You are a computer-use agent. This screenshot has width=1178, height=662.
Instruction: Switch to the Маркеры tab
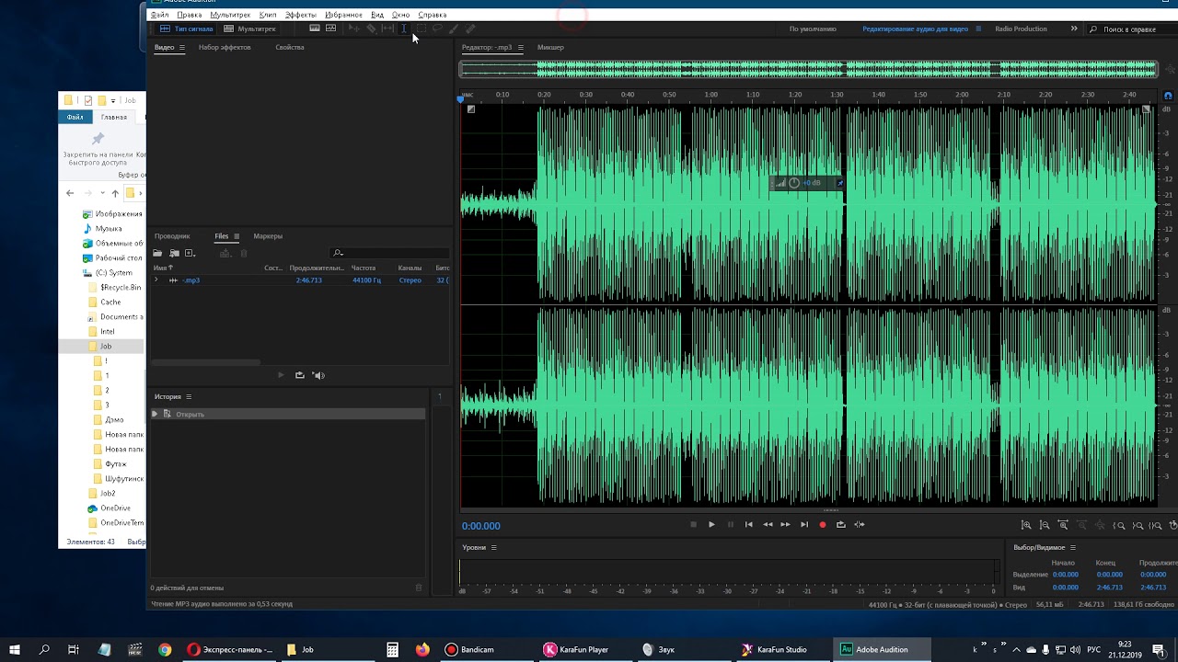point(268,236)
